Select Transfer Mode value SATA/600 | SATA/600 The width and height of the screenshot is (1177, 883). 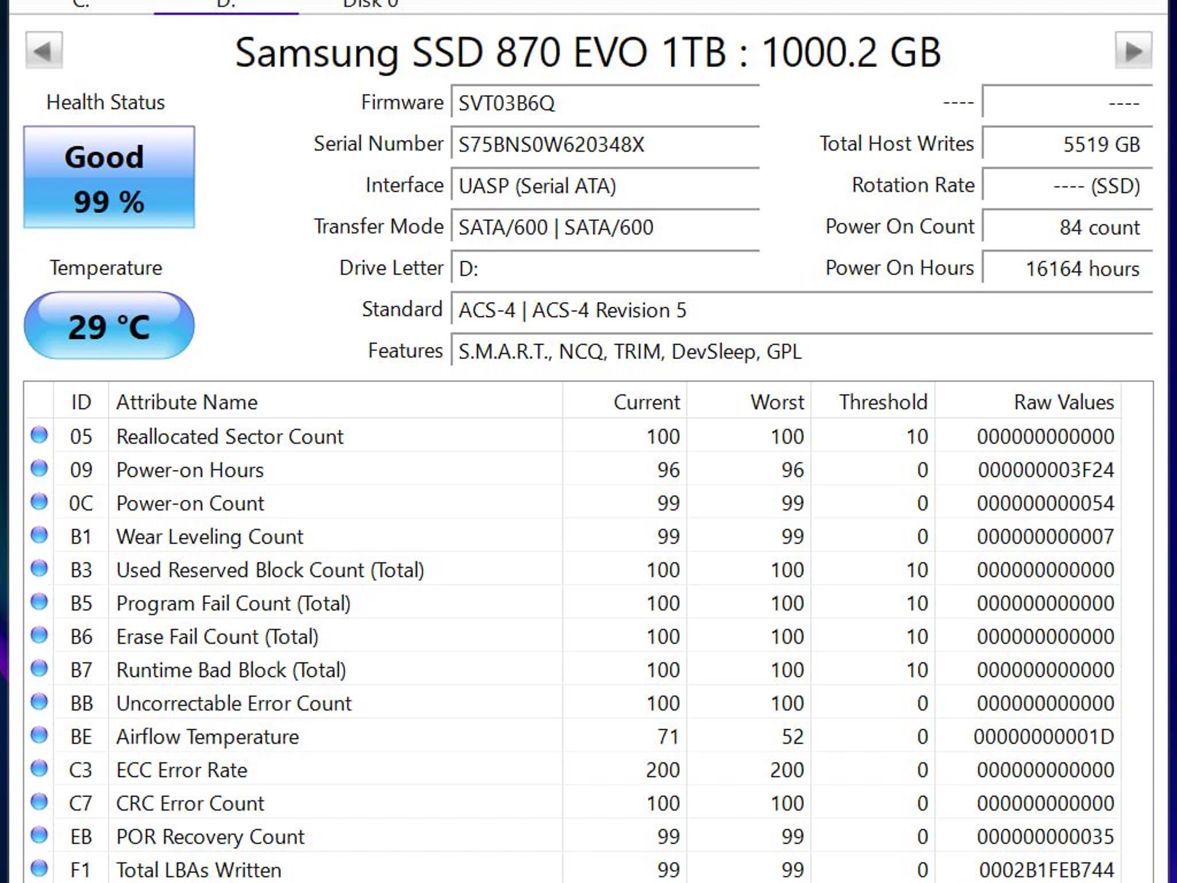(556, 228)
